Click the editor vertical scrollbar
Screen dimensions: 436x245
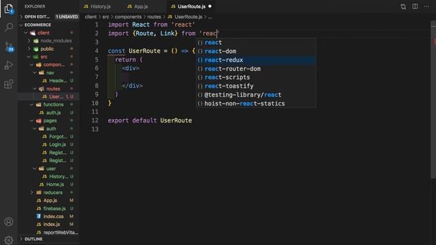tap(433, 100)
